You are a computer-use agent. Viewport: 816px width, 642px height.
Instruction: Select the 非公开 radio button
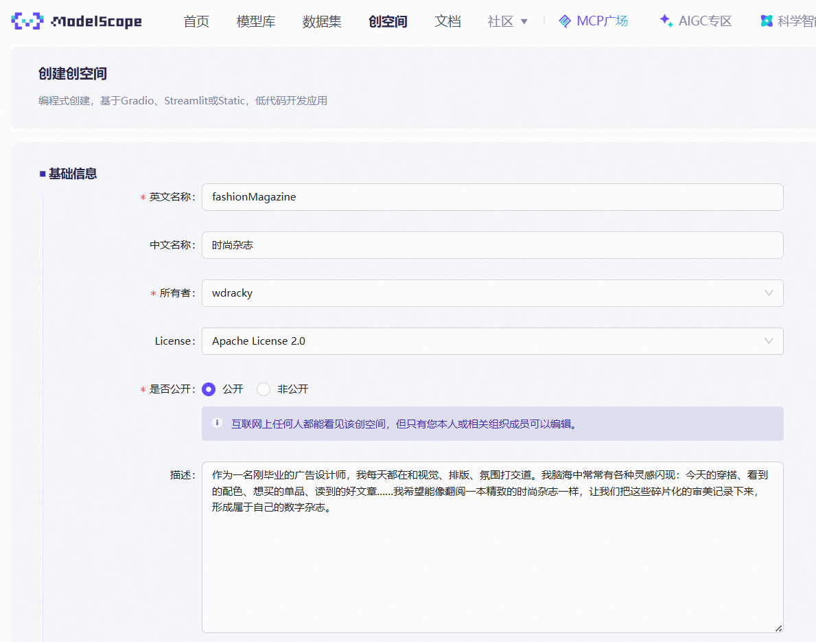(x=264, y=389)
